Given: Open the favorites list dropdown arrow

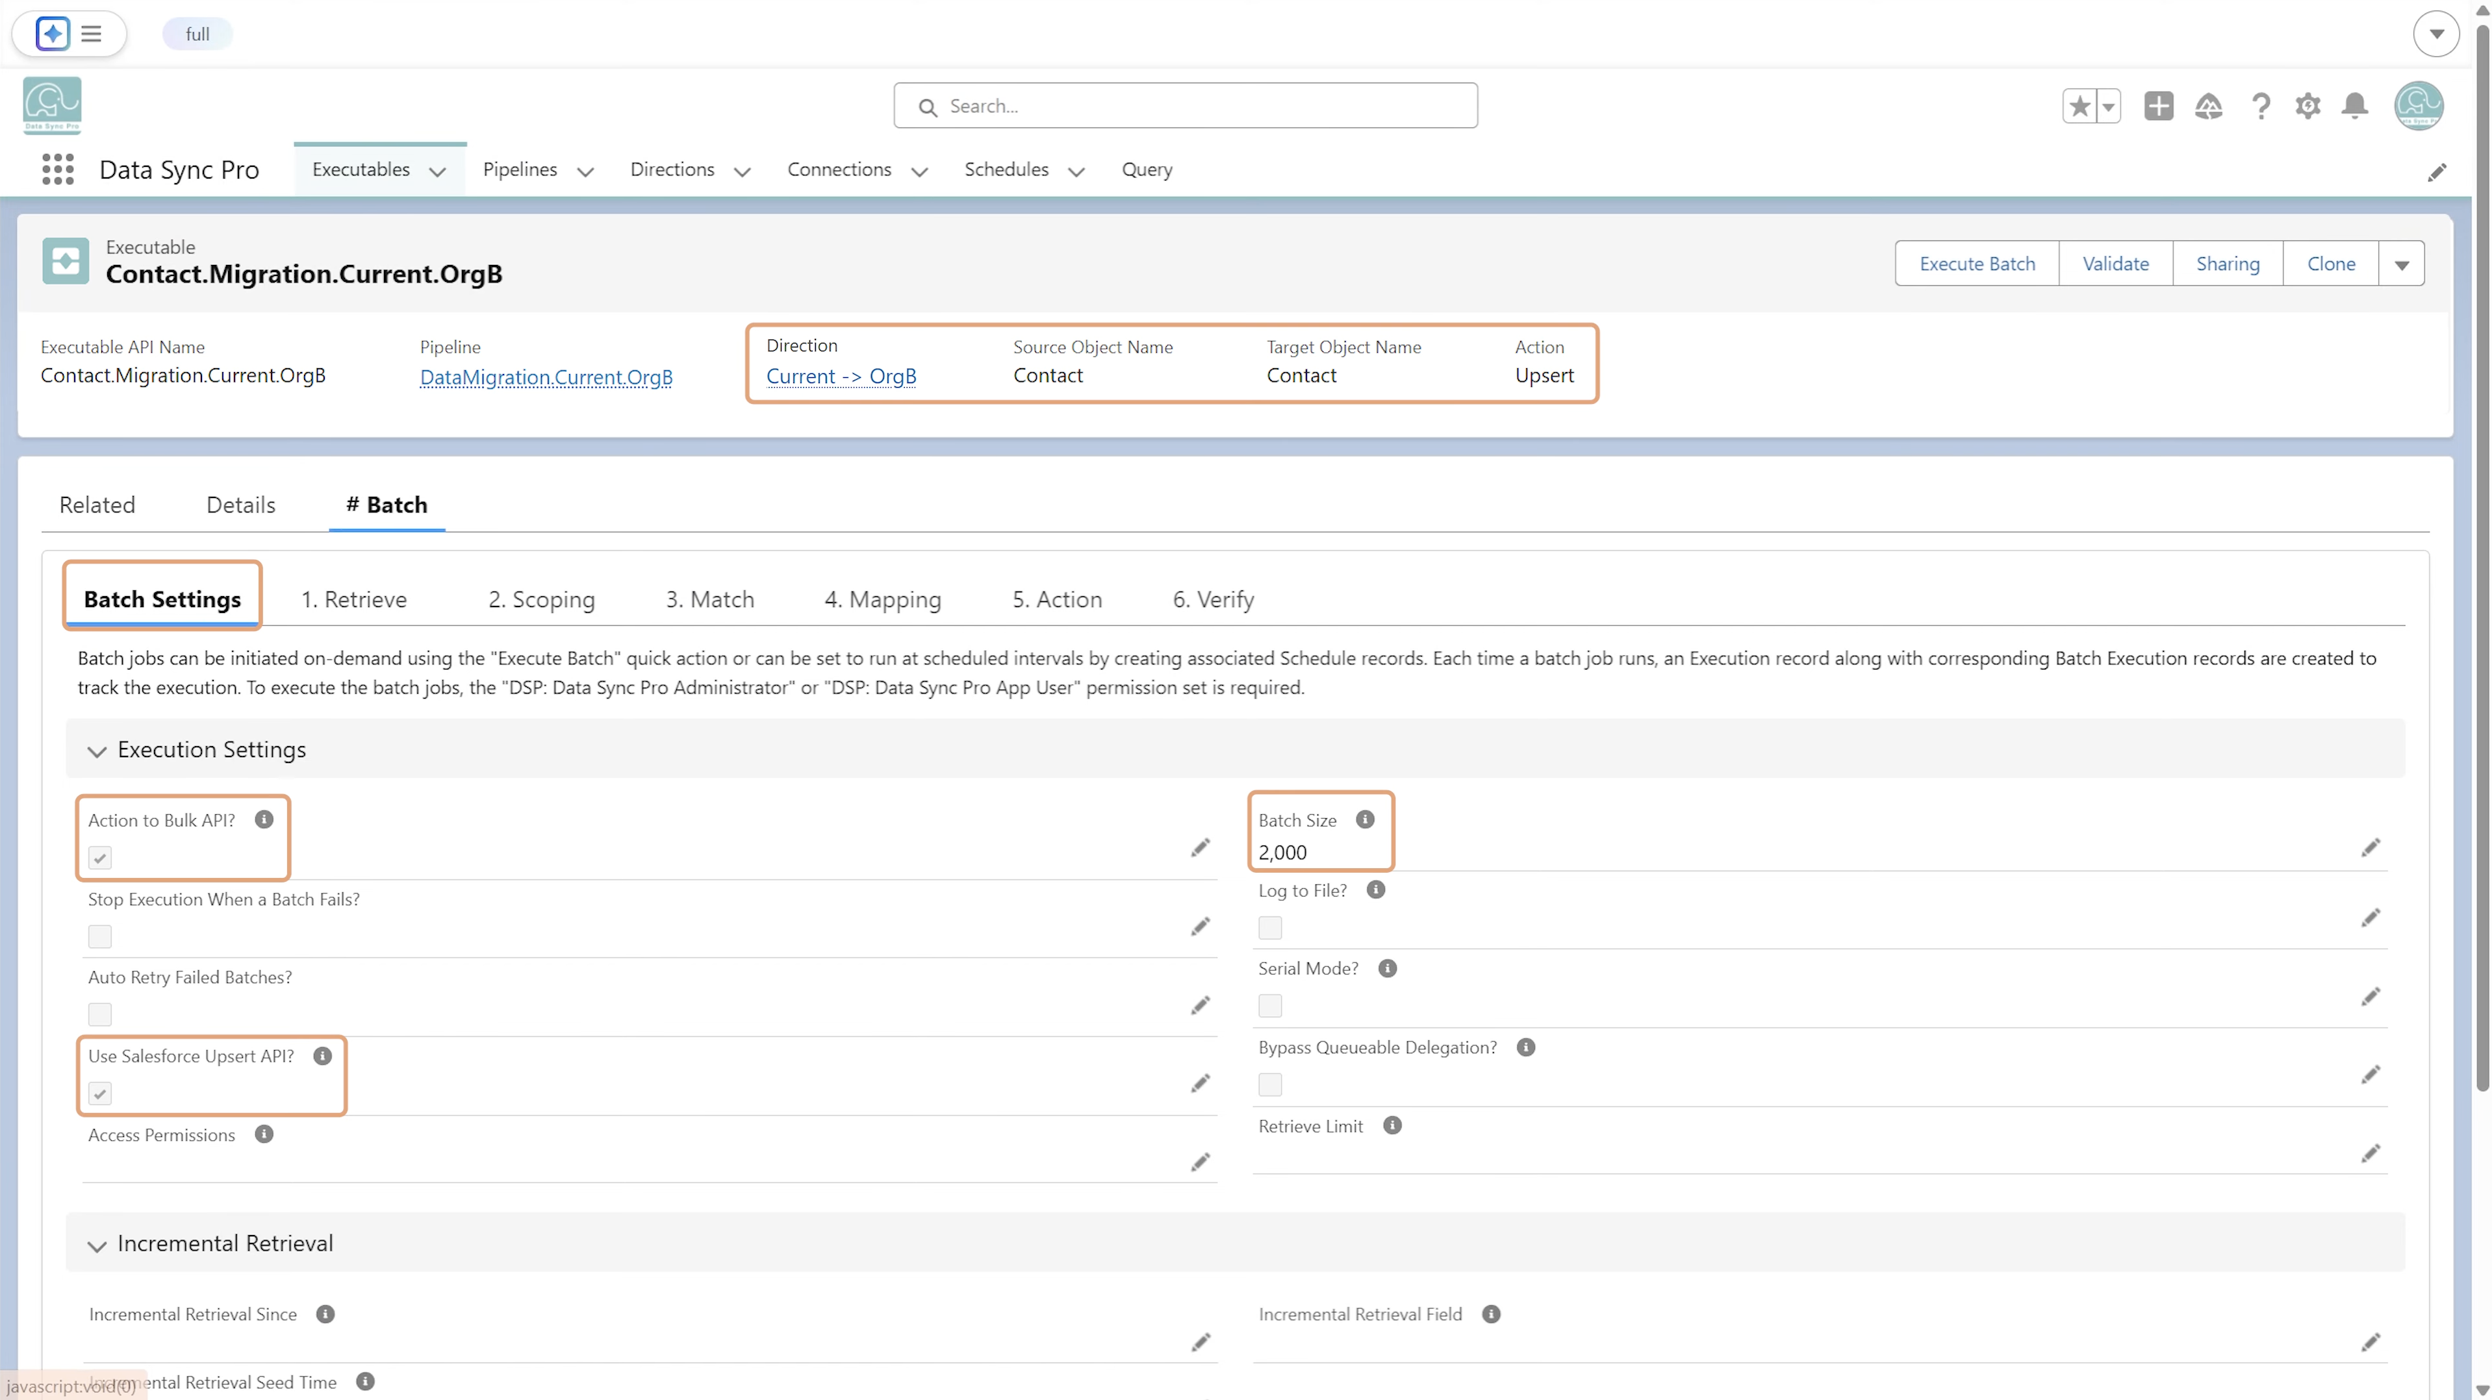Looking at the screenshot, I should pos(2108,105).
